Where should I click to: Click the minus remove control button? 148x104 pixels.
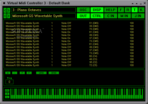coord(15,73)
